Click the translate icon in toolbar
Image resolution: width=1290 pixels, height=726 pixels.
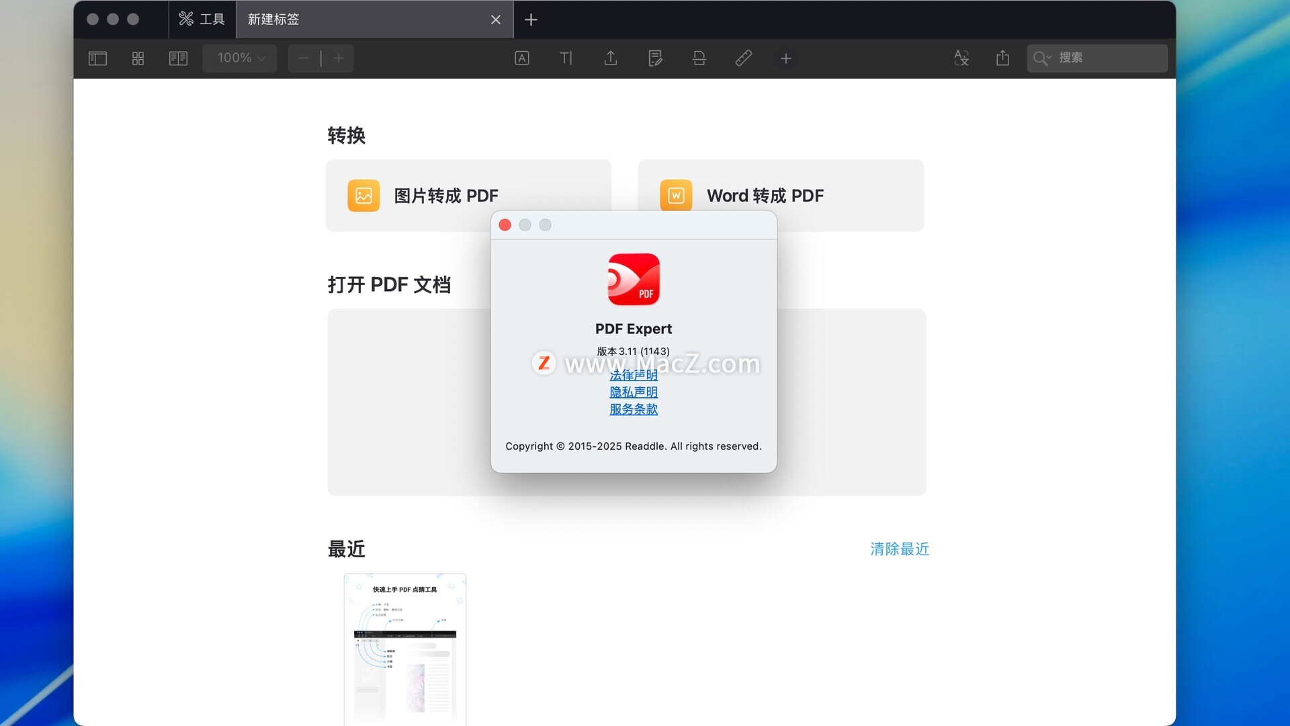coord(961,58)
